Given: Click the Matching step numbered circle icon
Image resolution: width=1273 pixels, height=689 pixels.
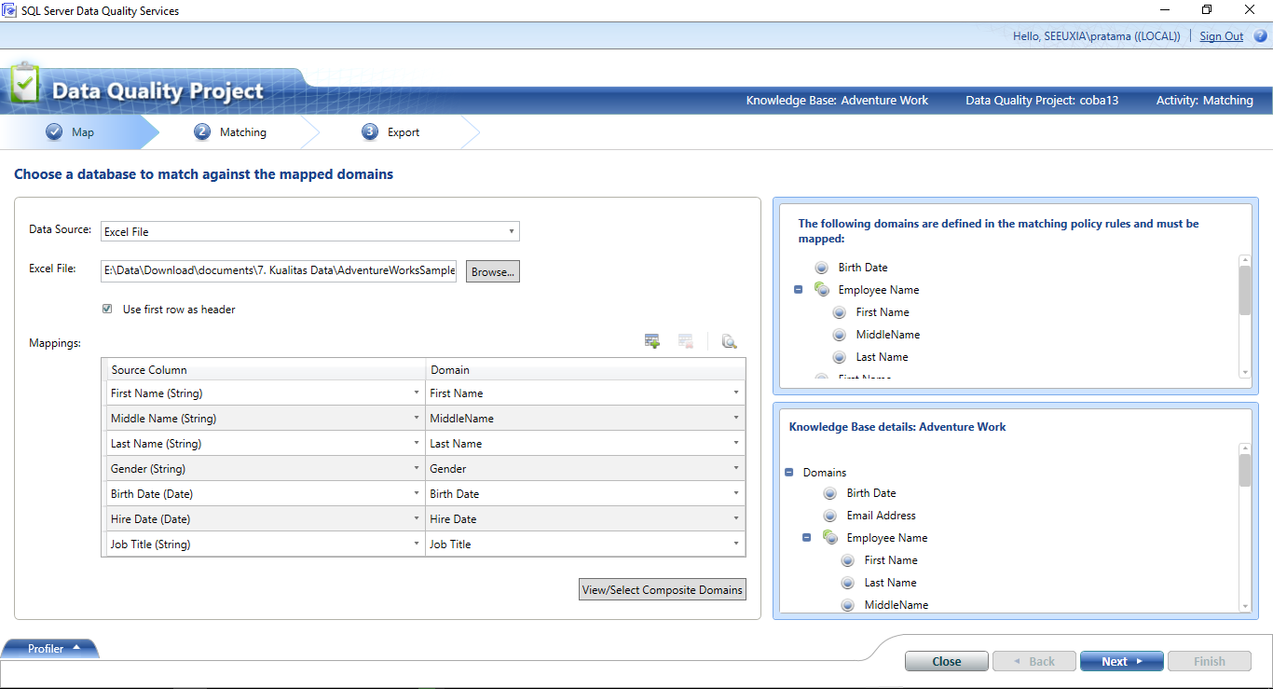Looking at the screenshot, I should pos(202,131).
